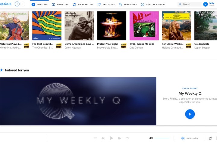The image size is (217, 144).
Task: Open 1986: Keeps Me Wild album cover
Action: [144, 26]
